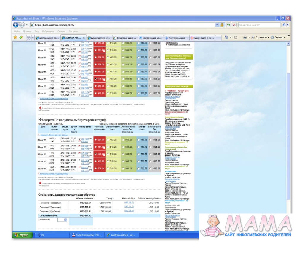Click the Refresh page icon
This screenshot has width=304, height=255.
[x=228, y=25]
